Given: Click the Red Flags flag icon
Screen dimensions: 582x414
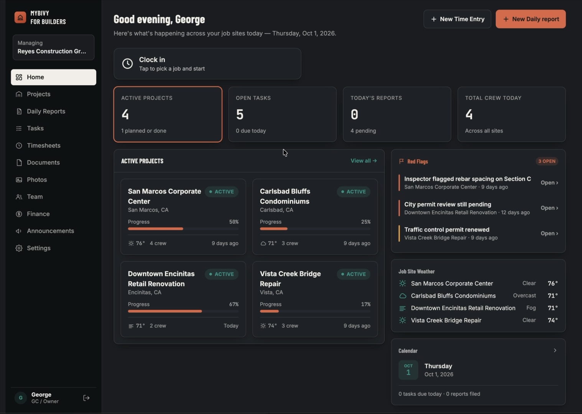Looking at the screenshot, I should (401, 161).
